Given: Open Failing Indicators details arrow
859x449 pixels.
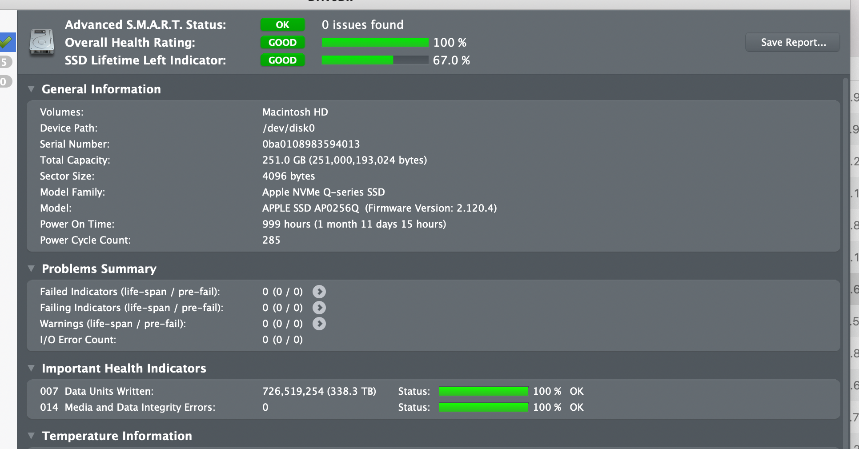Looking at the screenshot, I should point(319,308).
